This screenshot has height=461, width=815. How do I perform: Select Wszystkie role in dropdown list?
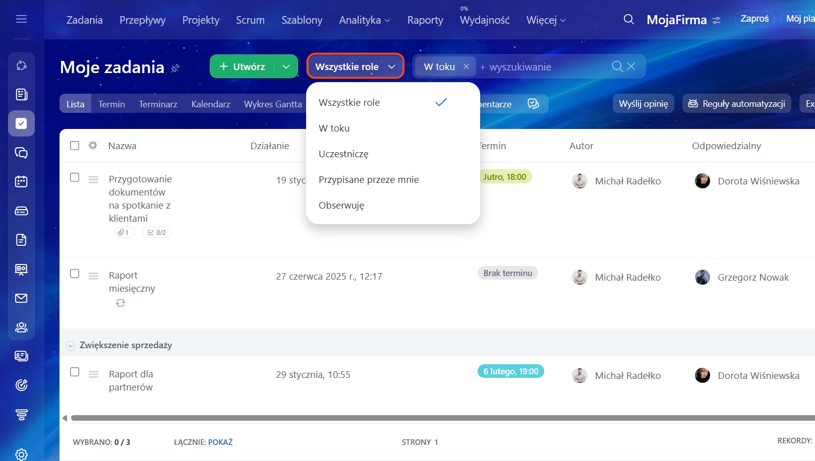pos(393,102)
